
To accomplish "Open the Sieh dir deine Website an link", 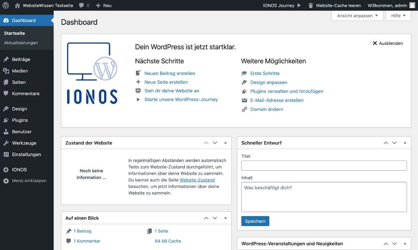I will click(172, 91).
